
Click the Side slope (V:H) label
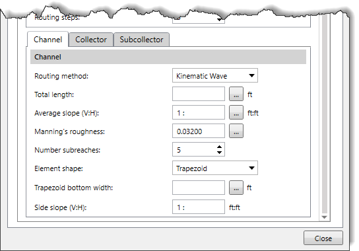(x=61, y=207)
